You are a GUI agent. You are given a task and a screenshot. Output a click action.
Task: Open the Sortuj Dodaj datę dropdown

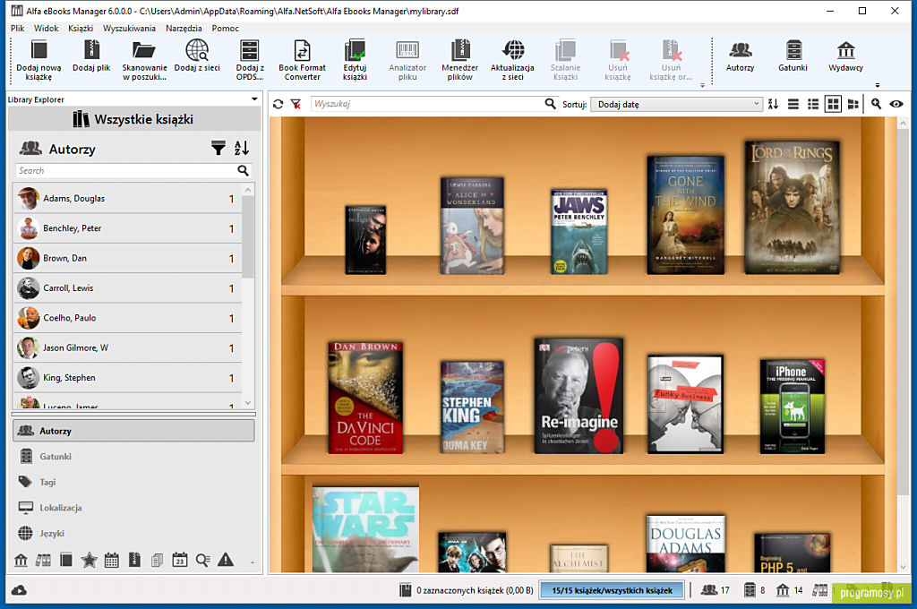[677, 104]
